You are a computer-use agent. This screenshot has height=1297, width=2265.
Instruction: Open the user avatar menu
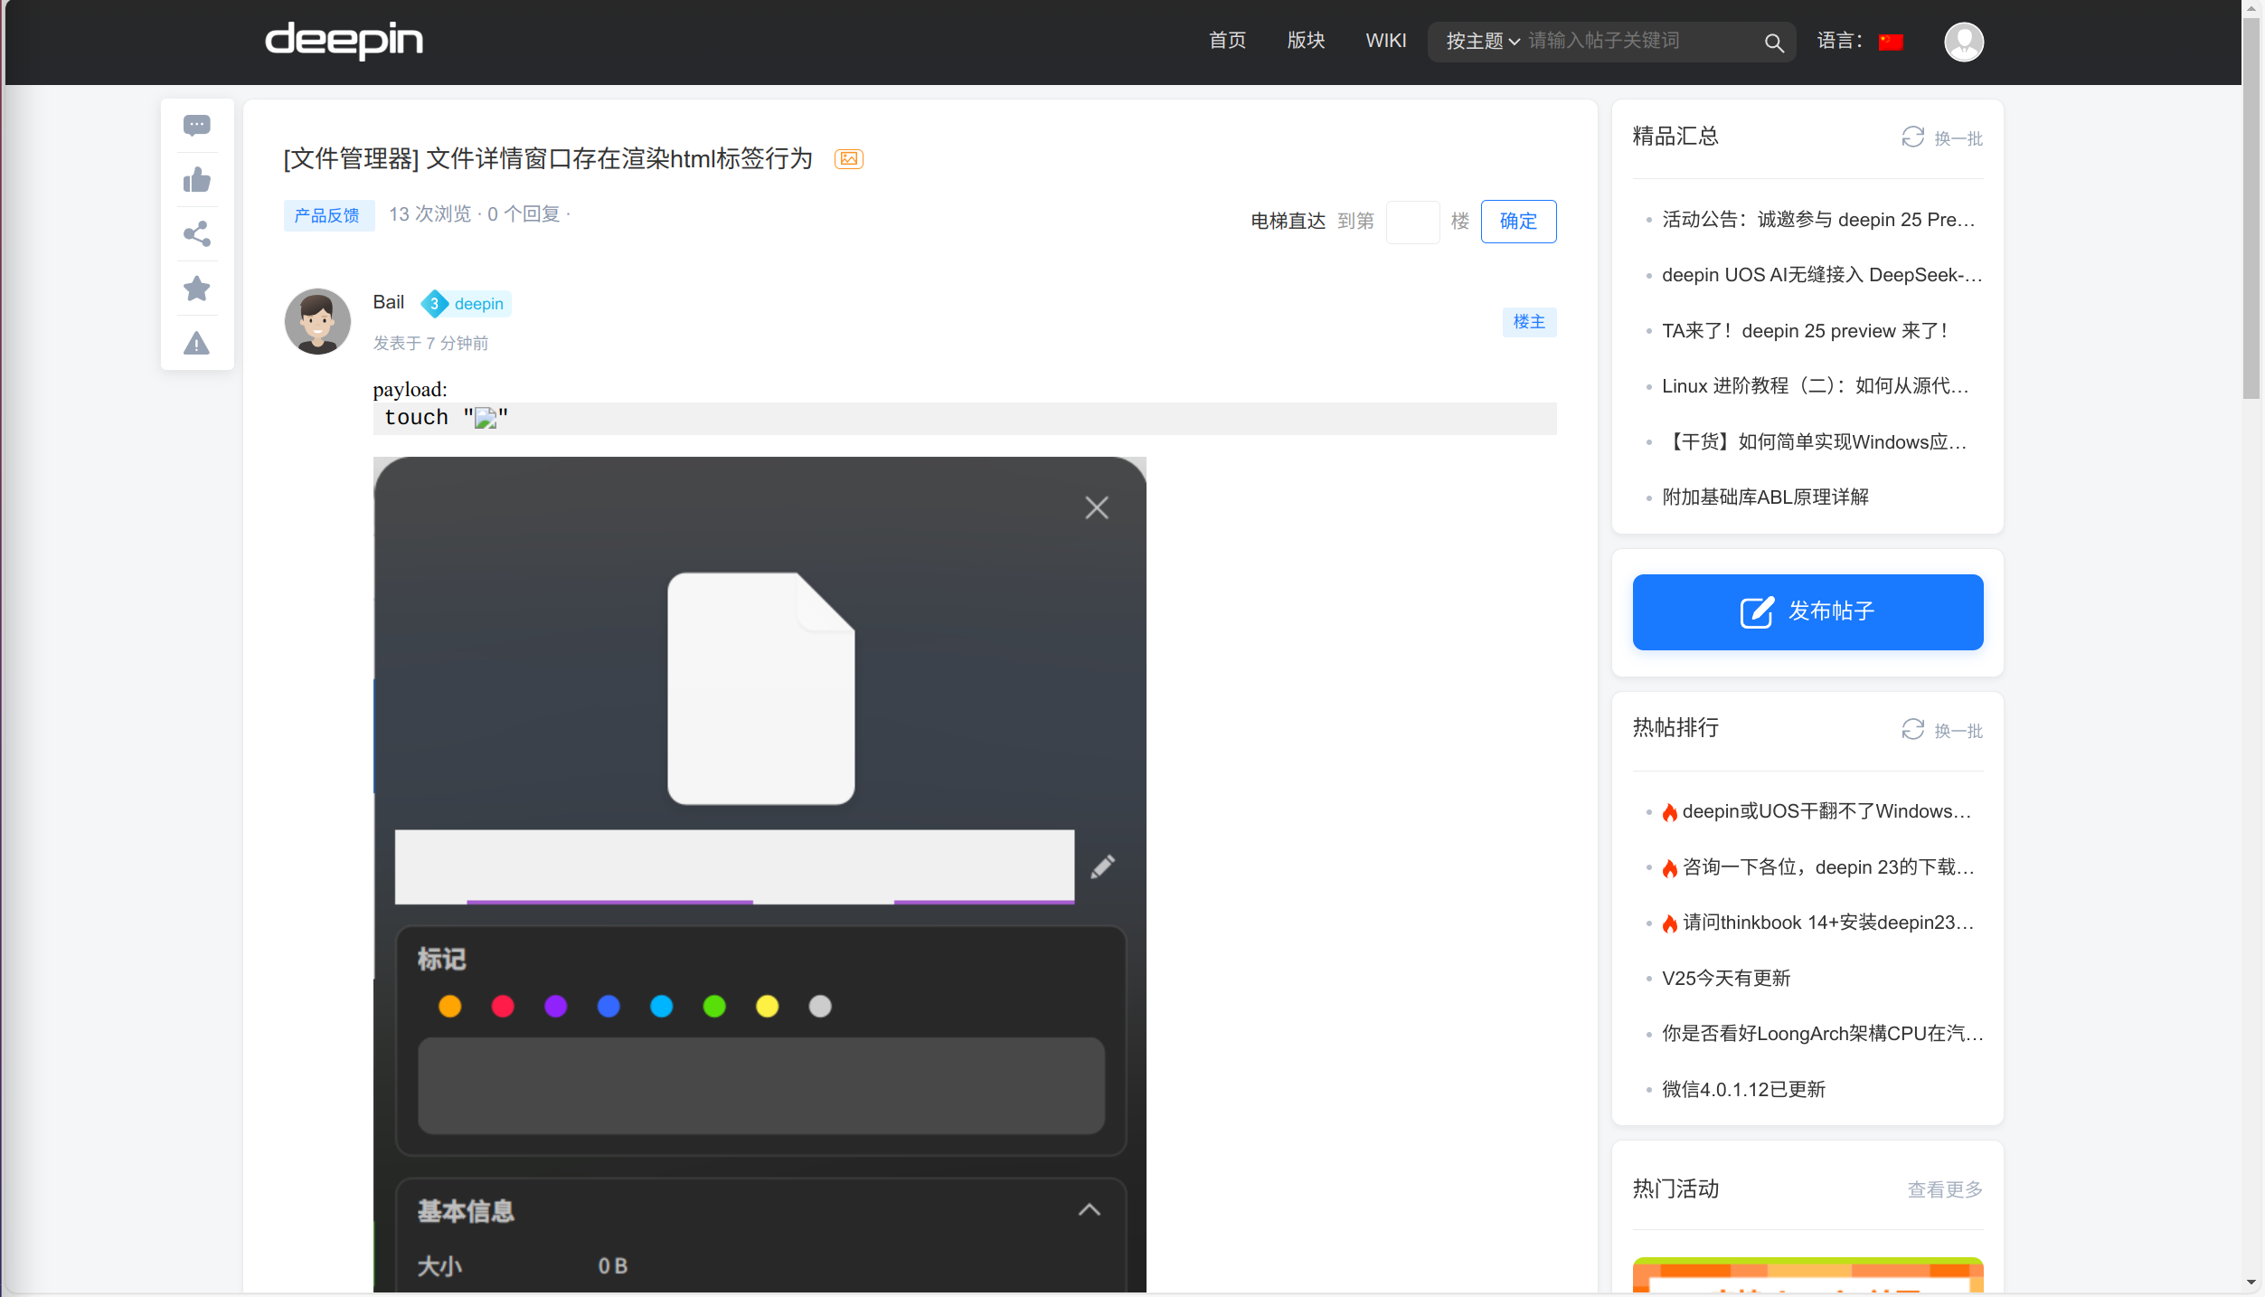pos(1964,42)
